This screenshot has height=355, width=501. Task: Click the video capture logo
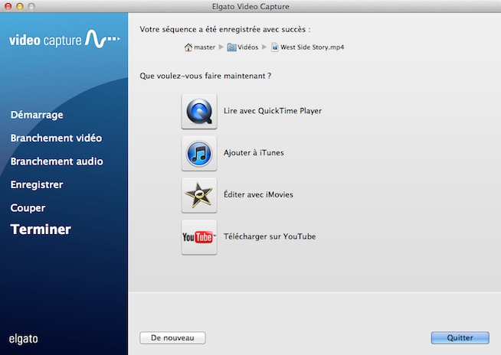(x=64, y=39)
